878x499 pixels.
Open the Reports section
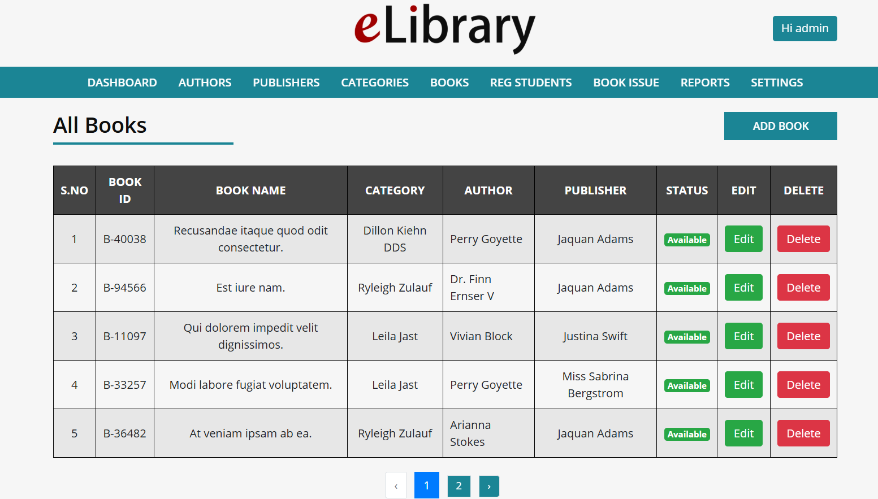(x=705, y=83)
